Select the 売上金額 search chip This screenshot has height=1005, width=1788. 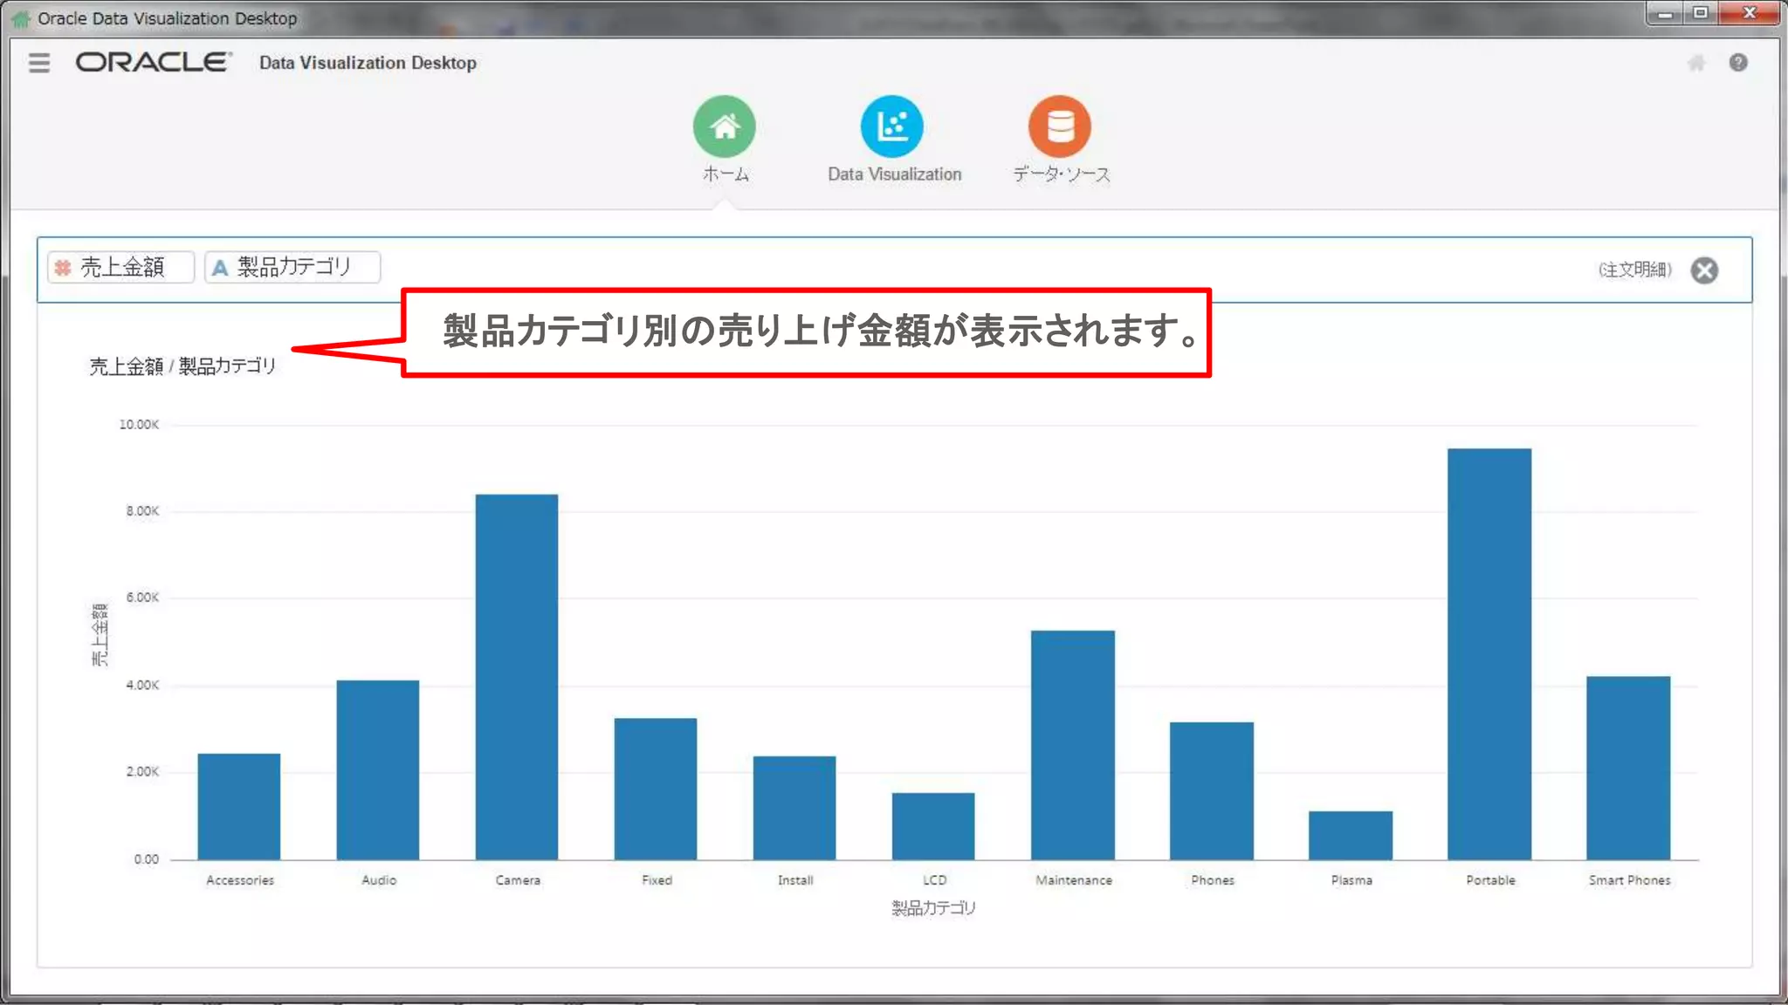point(121,267)
